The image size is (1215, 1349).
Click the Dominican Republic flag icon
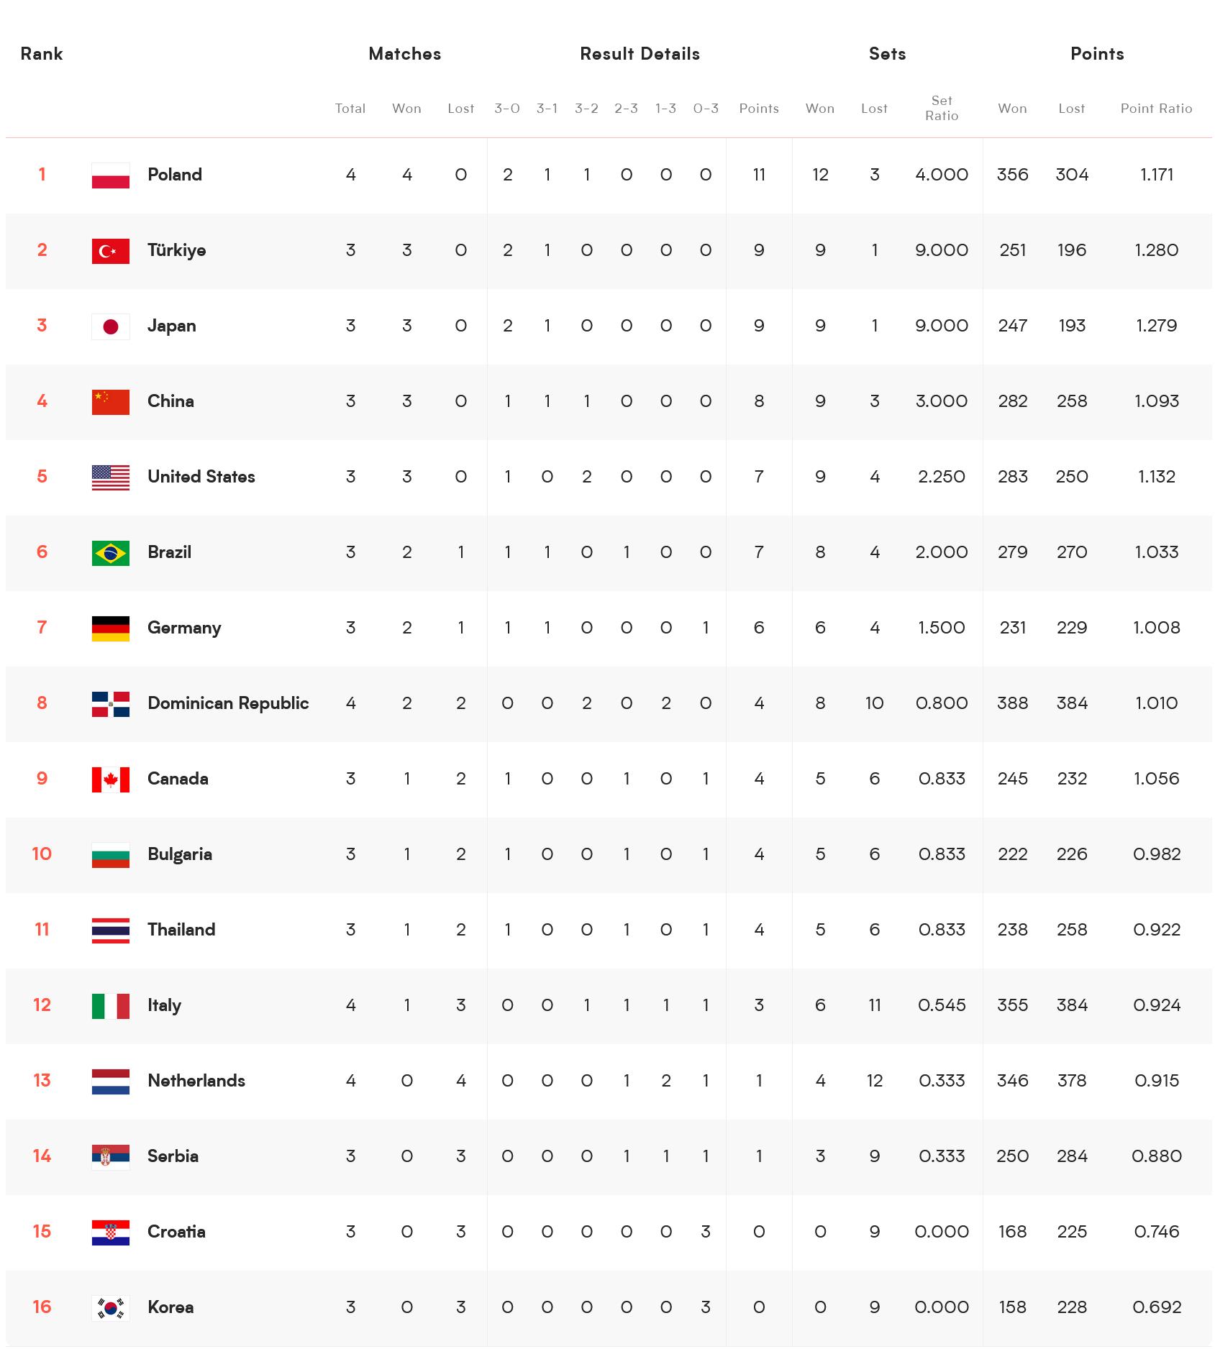point(110,704)
